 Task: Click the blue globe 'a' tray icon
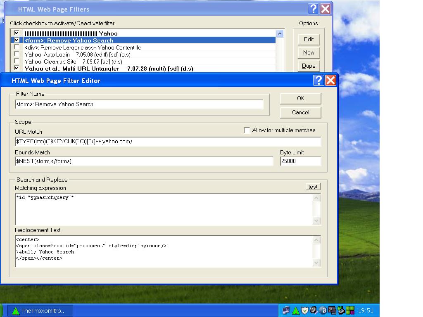323,310
